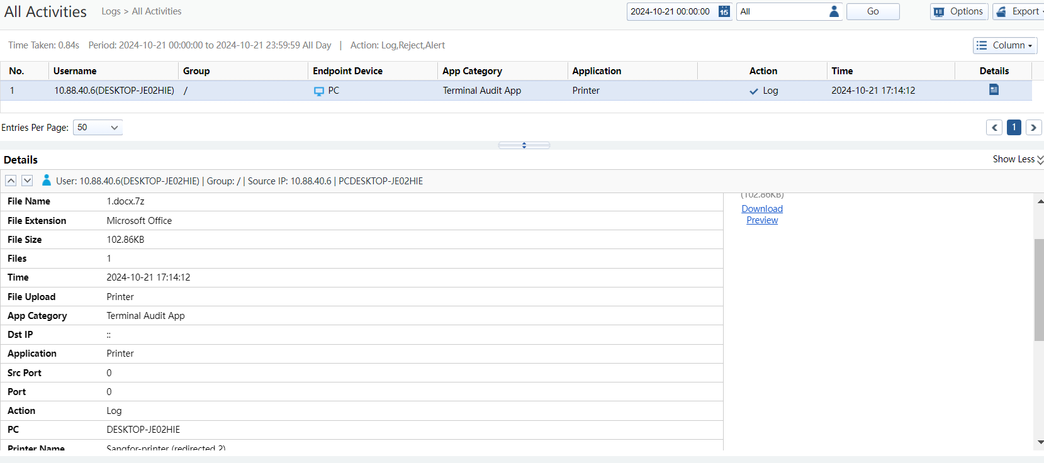Click the user selector person icon

pyautogui.click(x=834, y=12)
